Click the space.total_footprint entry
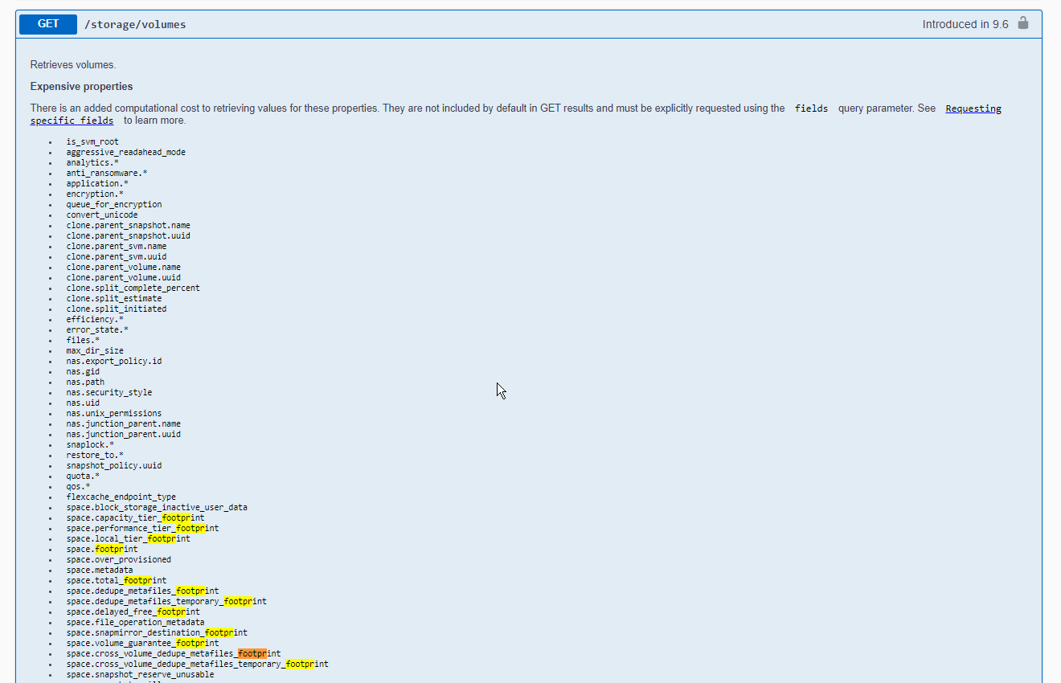Viewport: 1061px width, 683px height. pos(117,580)
